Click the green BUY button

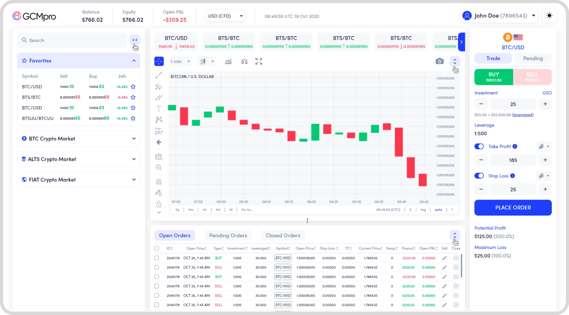click(x=494, y=77)
